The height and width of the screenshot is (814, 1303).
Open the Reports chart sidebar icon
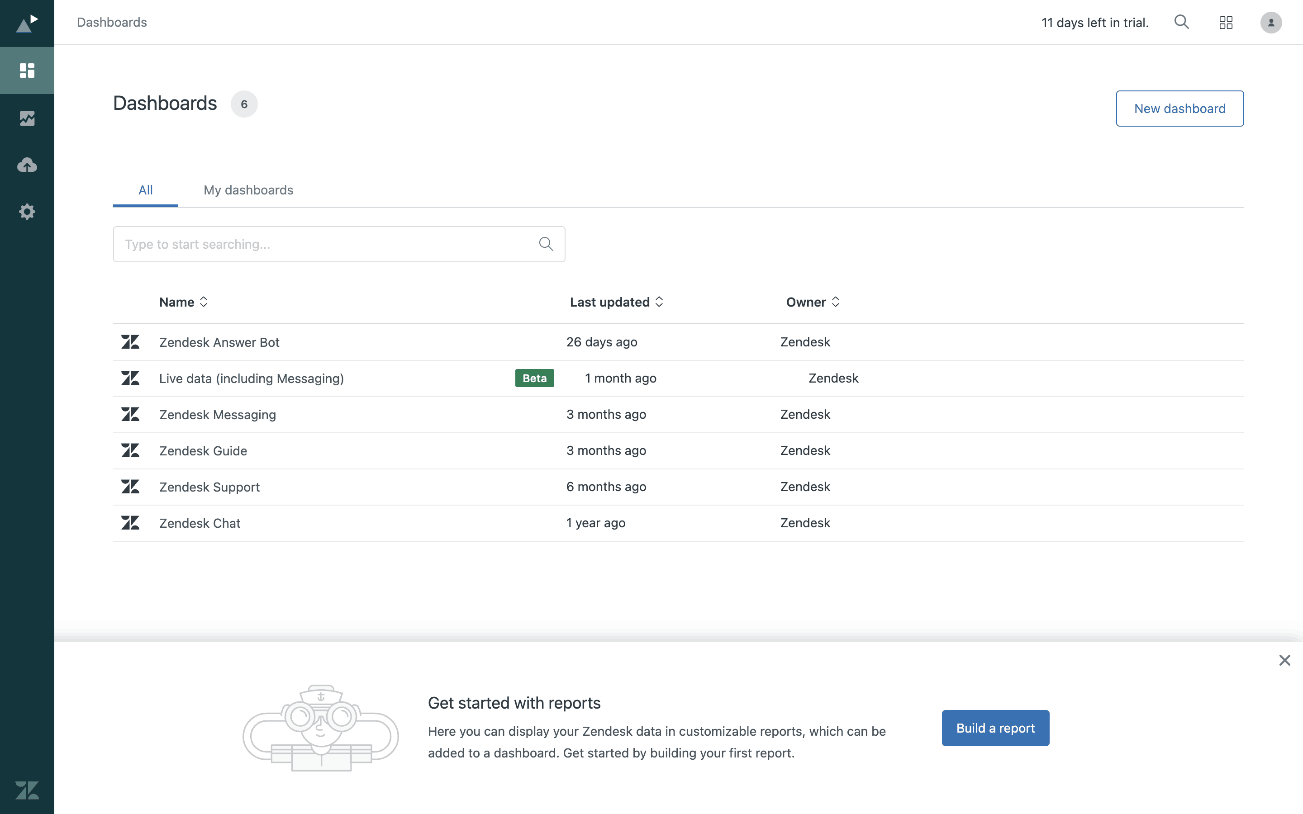tap(27, 118)
